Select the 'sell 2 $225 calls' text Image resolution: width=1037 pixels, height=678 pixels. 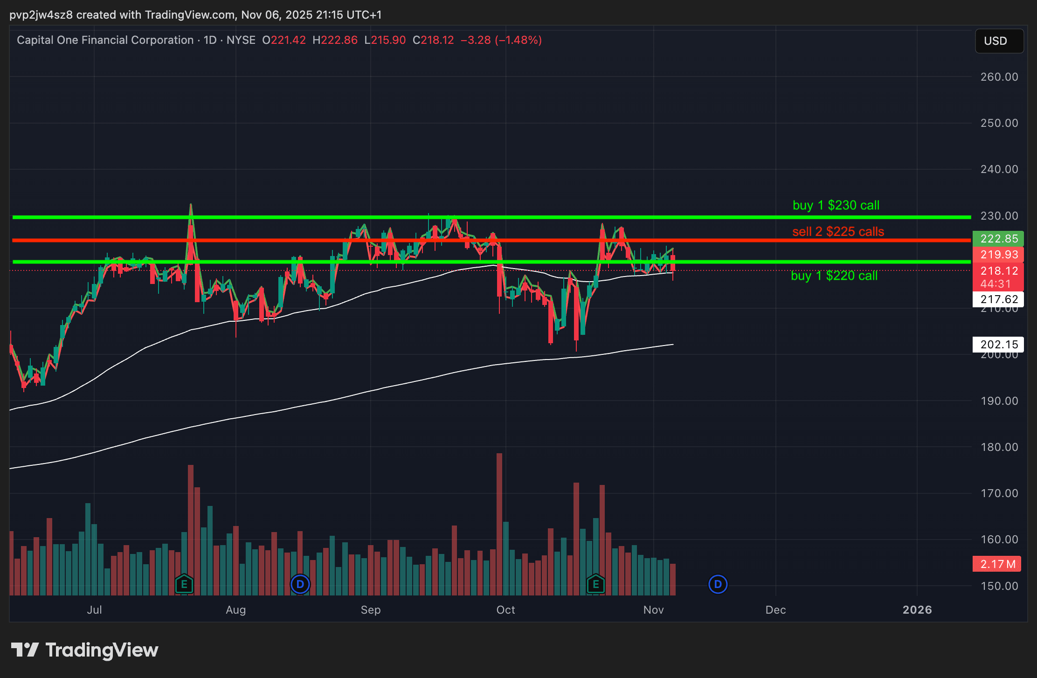(x=838, y=232)
